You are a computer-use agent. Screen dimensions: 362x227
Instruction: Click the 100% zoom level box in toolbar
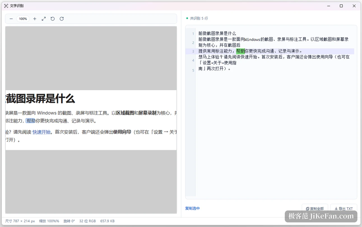pyautogui.click(x=23, y=19)
